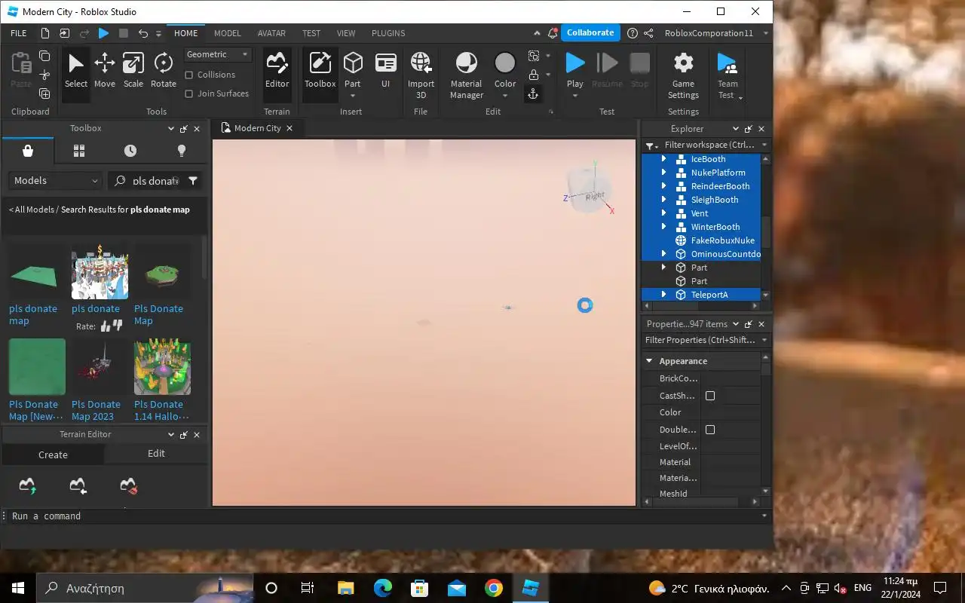Click the Lock tool icon
The height and width of the screenshot is (603, 965).
click(534, 75)
